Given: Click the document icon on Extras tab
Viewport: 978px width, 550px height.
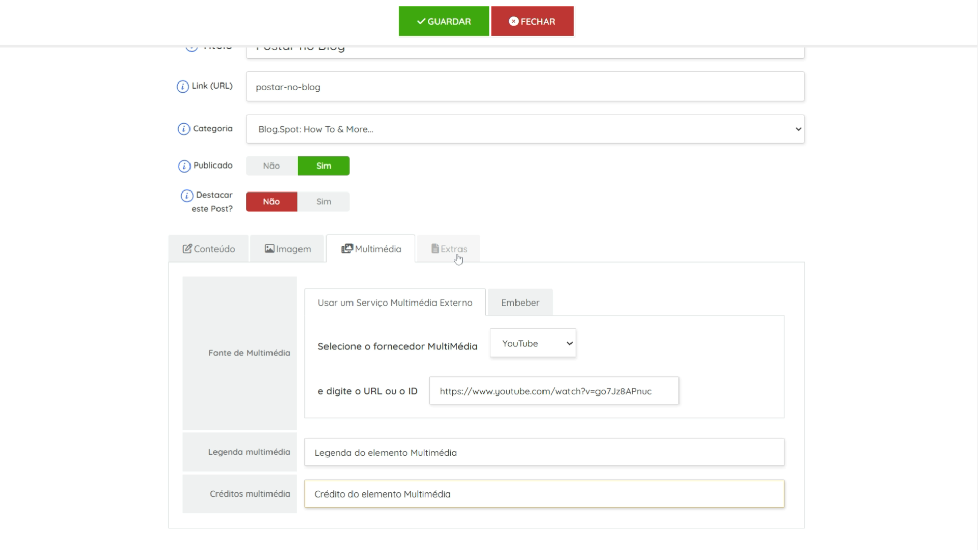Looking at the screenshot, I should click(x=435, y=249).
